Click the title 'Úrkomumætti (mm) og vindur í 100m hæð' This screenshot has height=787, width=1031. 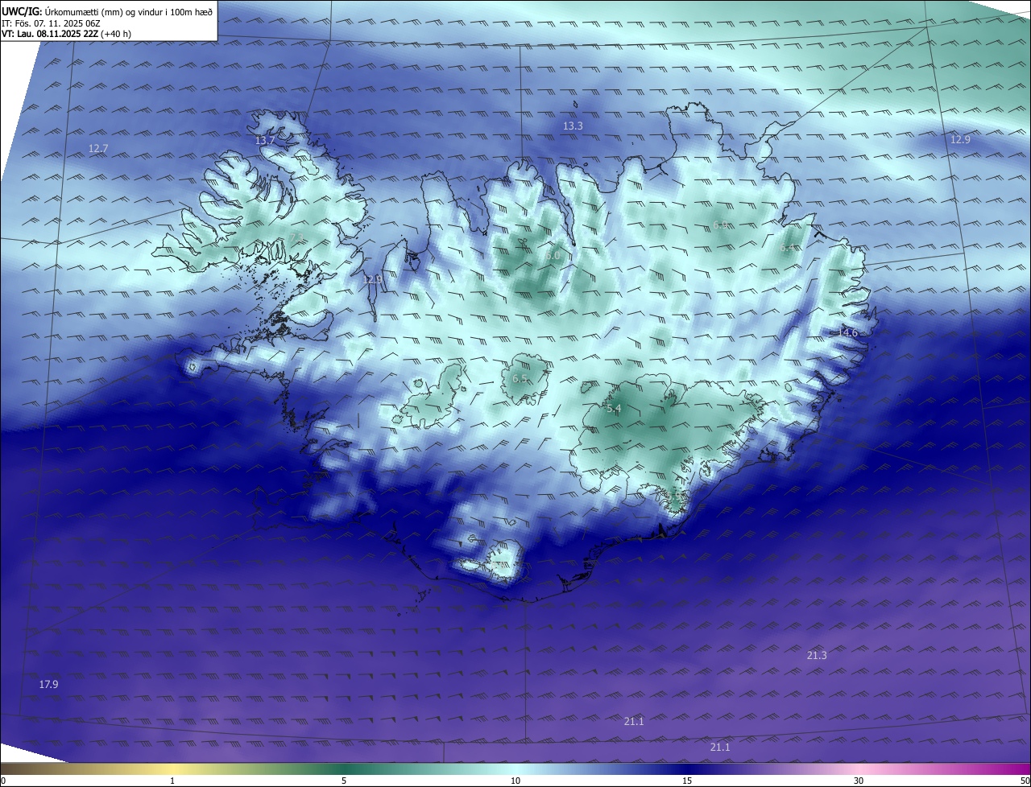point(129,12)
